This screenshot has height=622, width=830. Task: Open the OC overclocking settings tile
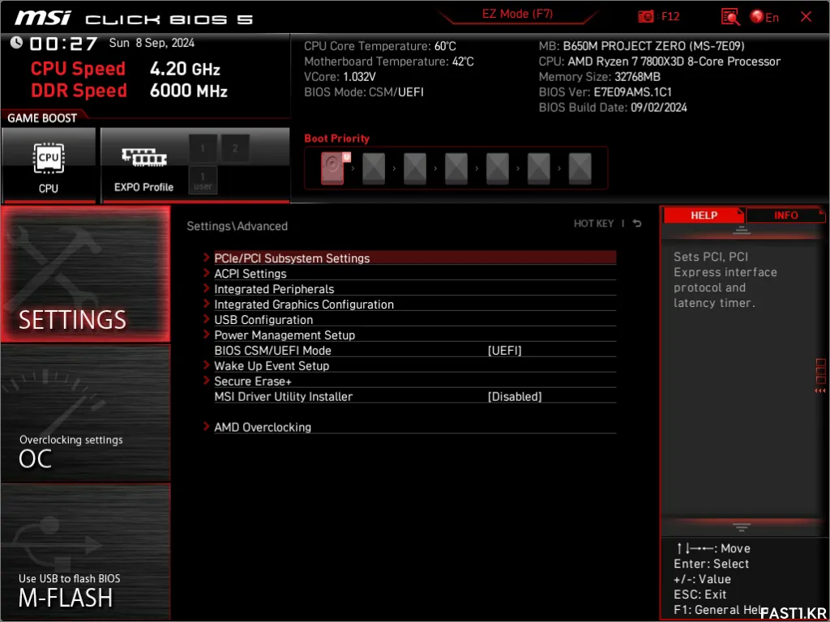(86, 414)
